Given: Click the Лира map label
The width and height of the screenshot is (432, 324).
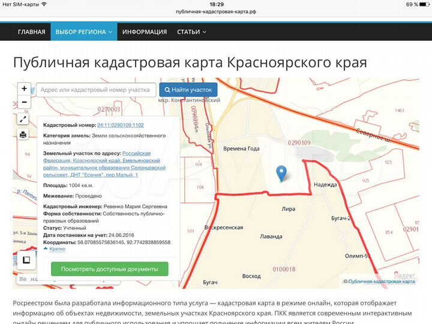Looking at the screenshot, I should pyautogui.click(x=289, y=209).
